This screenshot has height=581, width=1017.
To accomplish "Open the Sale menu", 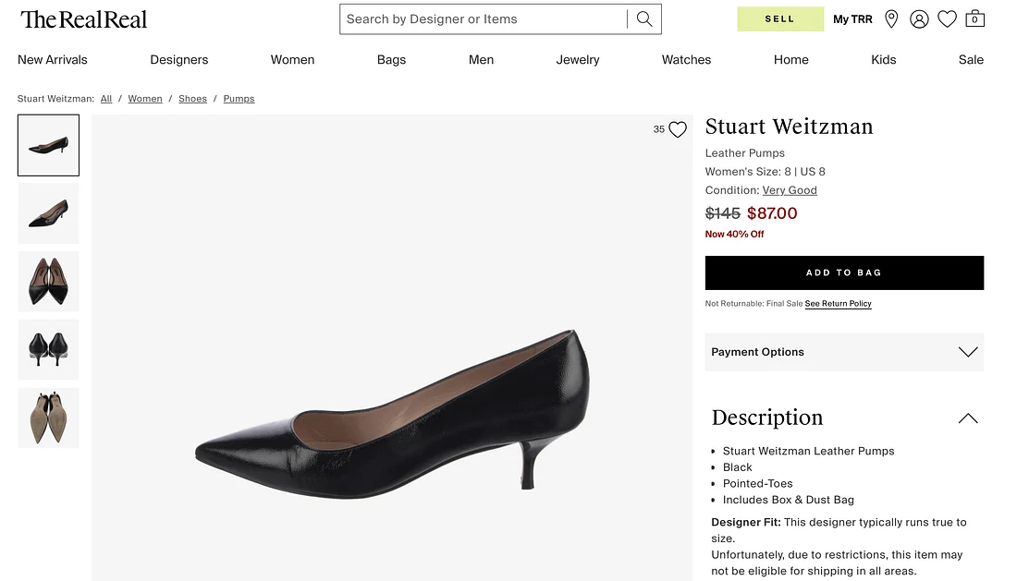I will (x=971, y=60).
